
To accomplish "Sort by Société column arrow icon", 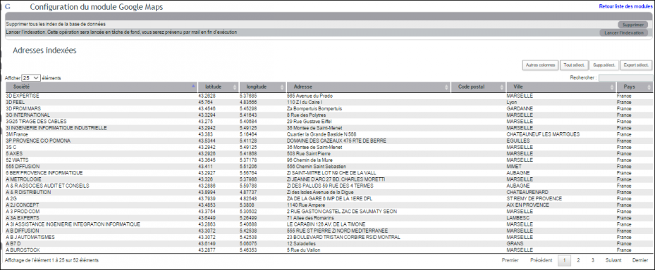I will coord(193,86).
